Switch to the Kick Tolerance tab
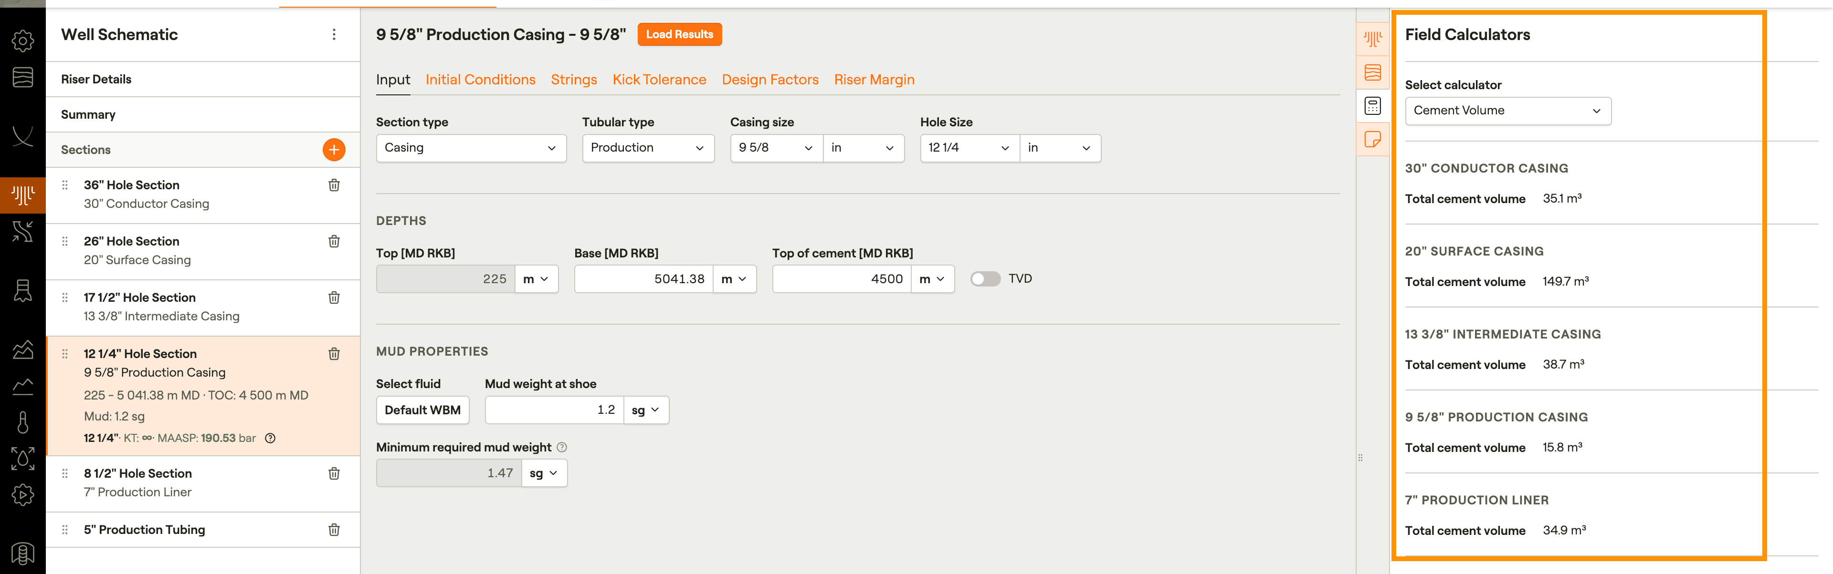 tap(659, 80)
